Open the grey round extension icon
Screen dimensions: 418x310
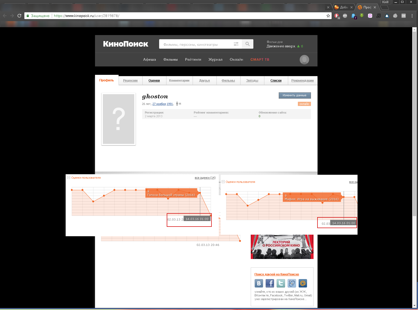coord(395,16)
